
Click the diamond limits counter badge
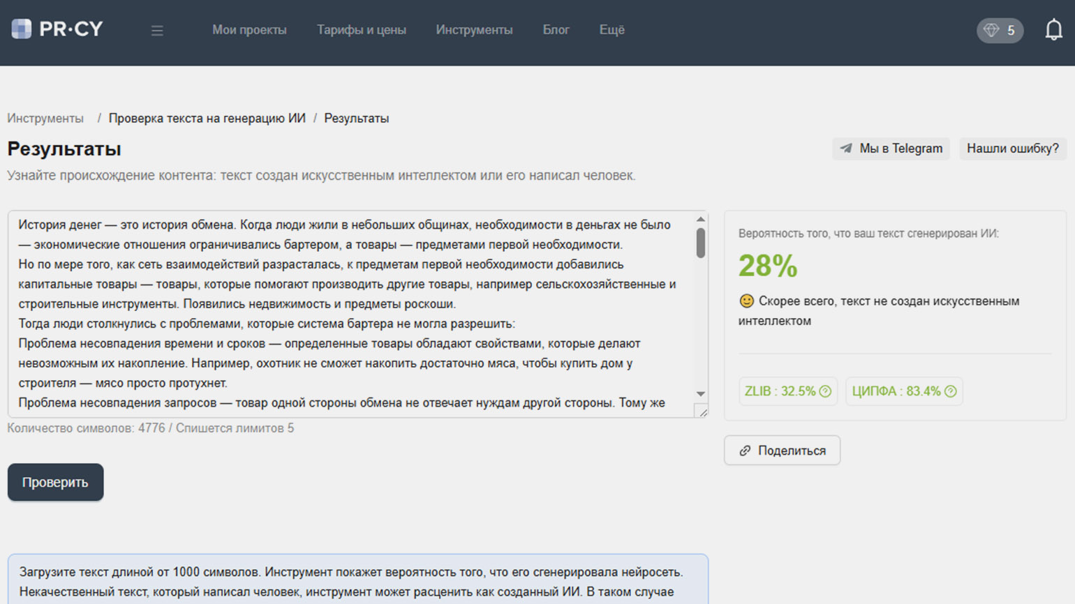click(1000, 30)
